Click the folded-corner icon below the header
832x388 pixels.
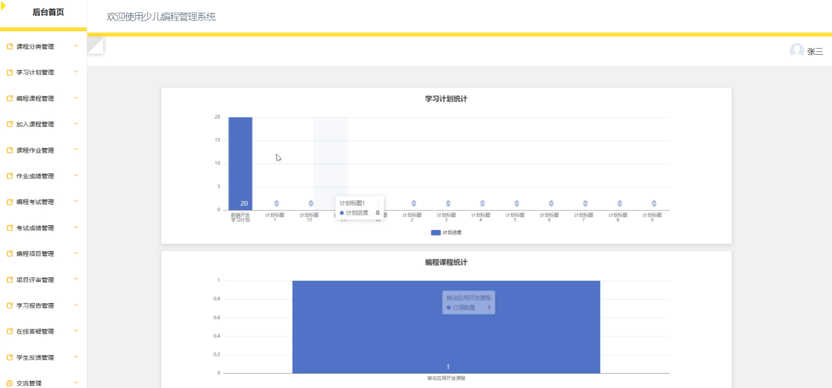[96, 46]
